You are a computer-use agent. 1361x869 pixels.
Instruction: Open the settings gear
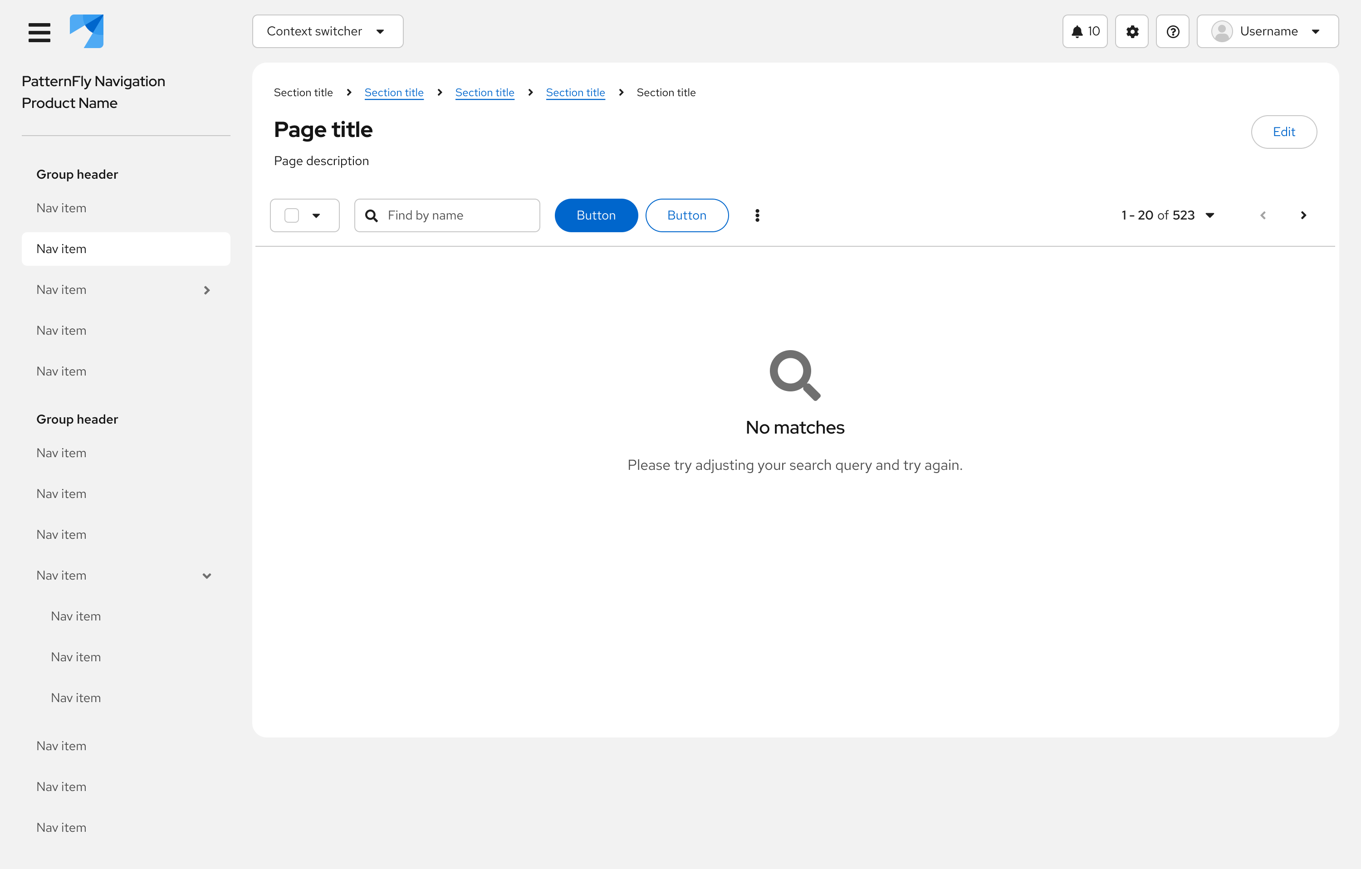(1131, 31)
